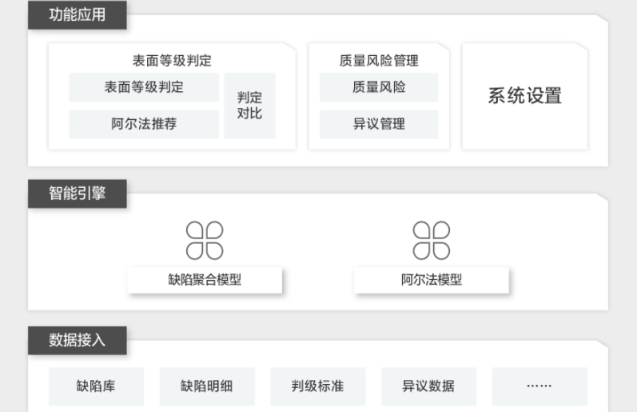The width and height of the screenshot is (637, 412).
Task: Open the 判定对比 module
Action: coord(249,106)
